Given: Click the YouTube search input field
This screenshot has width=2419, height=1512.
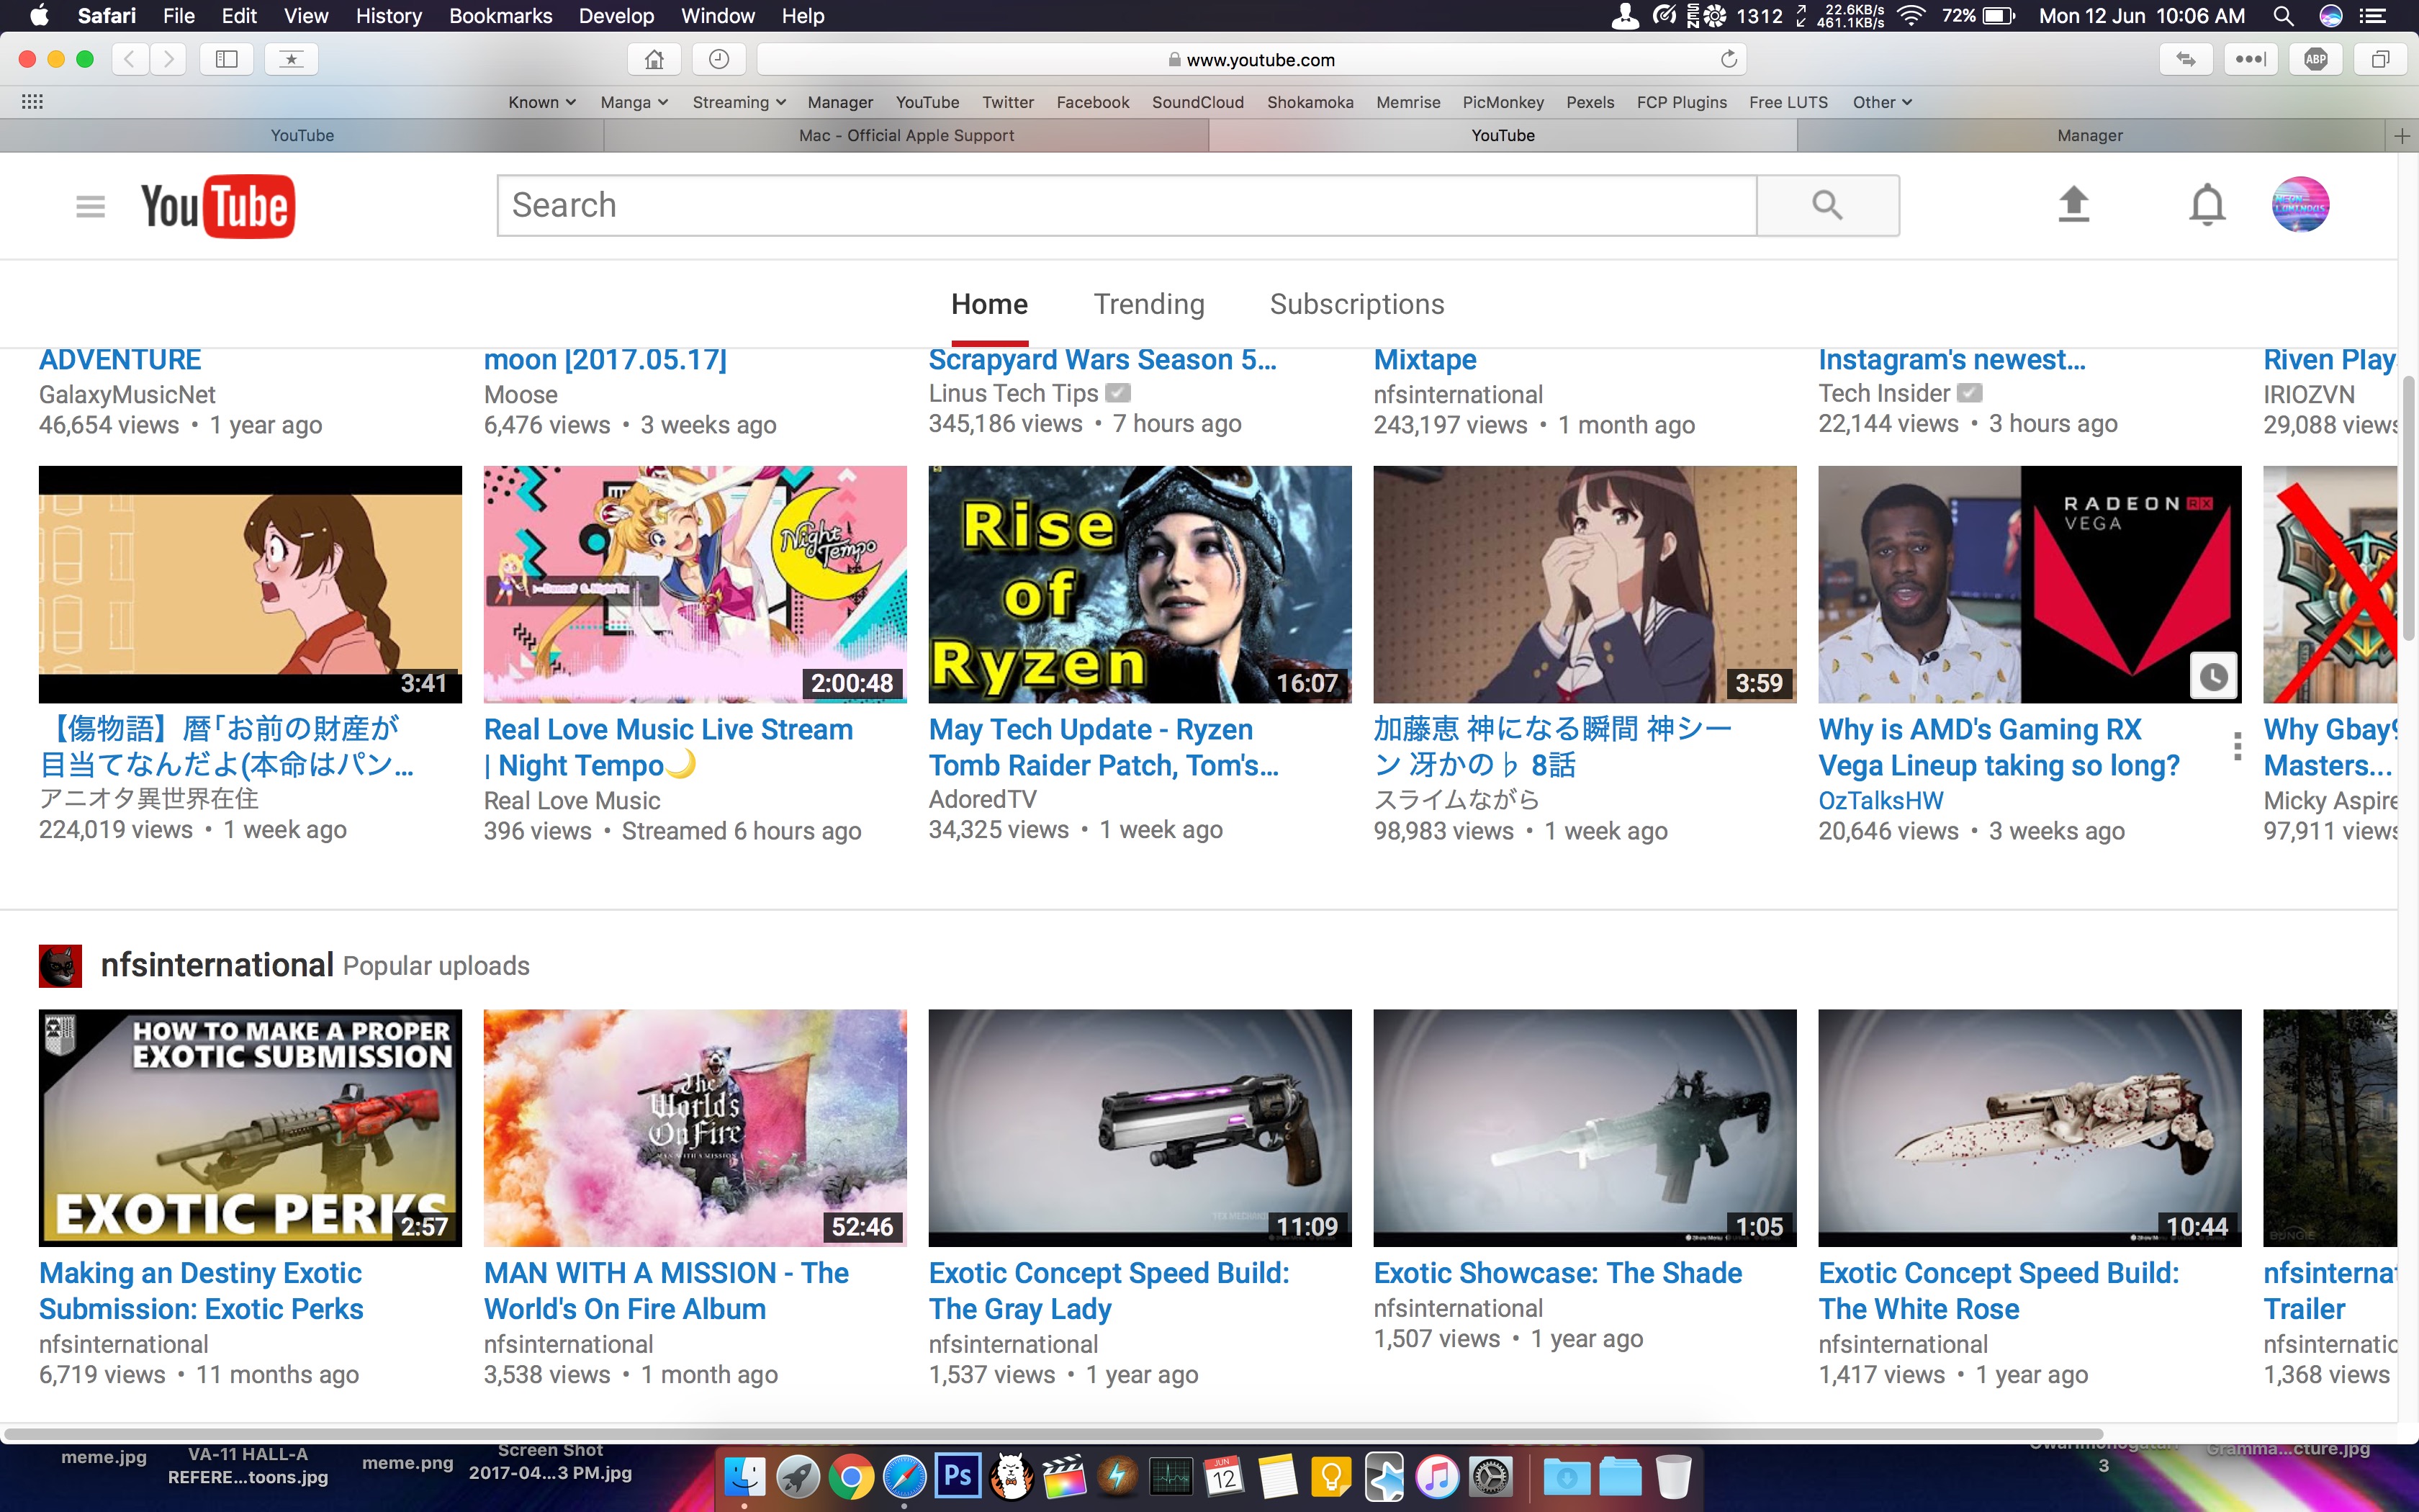Looking at the screenshot, I should [1125, 205].
